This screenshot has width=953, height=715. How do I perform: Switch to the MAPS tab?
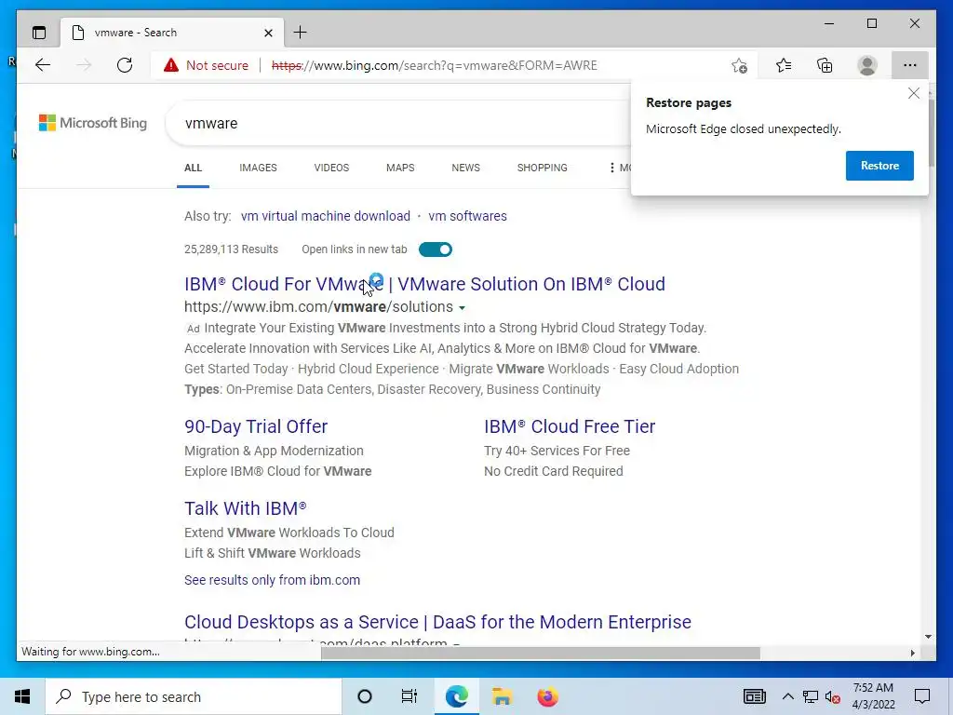point(400,168)
